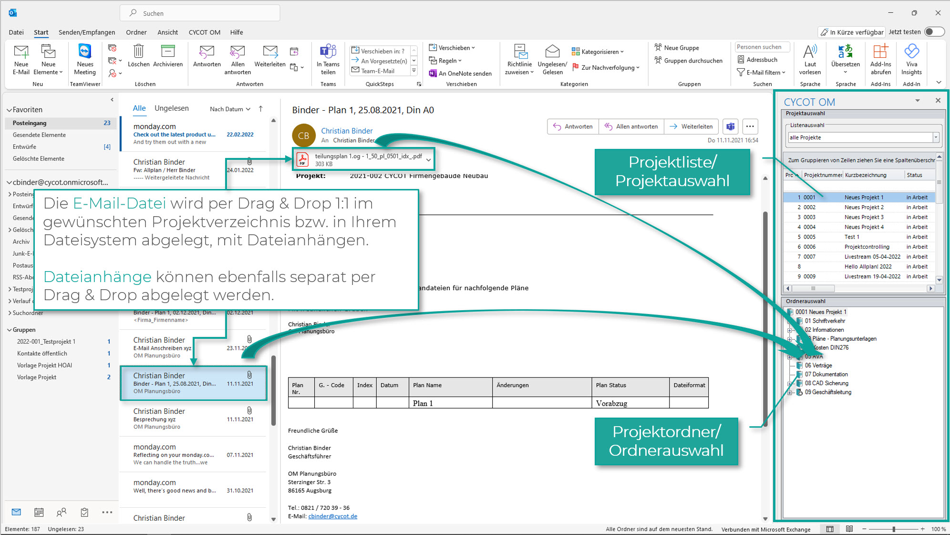Click the Weiterleiten button in reading pane
Viewport: 950px width, 535px height.
(x=691, y=126)
